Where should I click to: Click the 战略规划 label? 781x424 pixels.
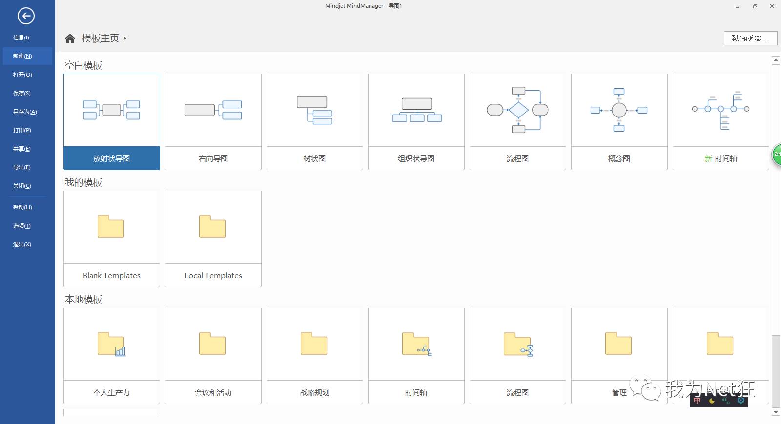tap(314, 392)
